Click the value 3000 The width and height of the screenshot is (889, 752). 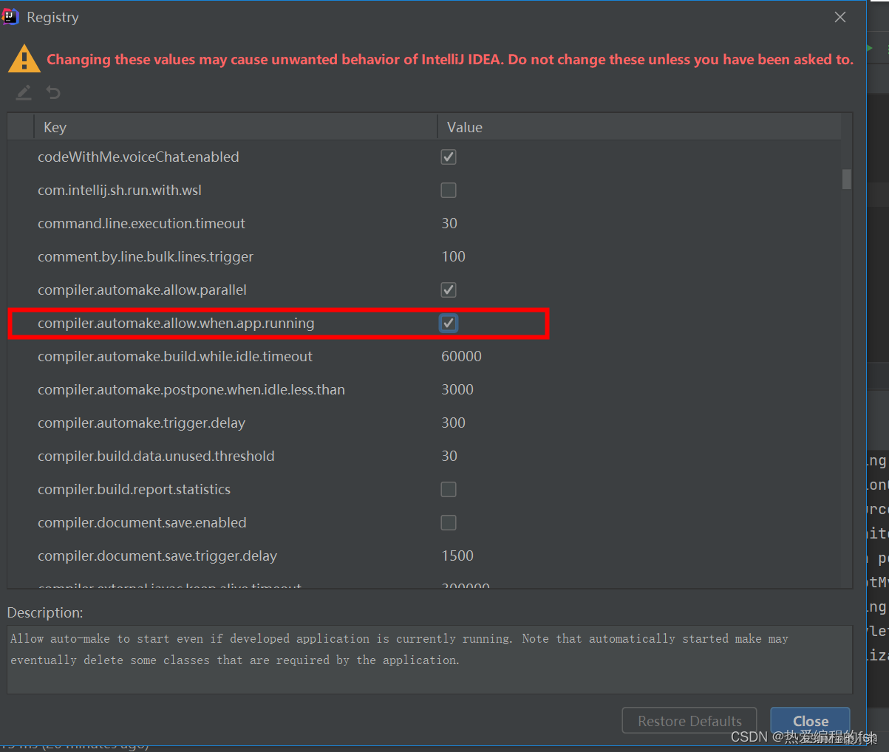click(457, 389)
